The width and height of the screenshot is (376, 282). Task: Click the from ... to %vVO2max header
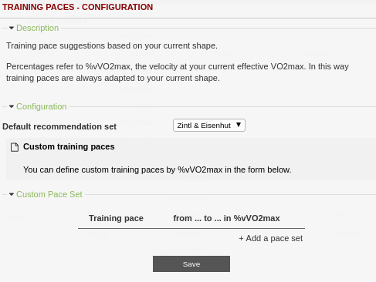pos(226,218)
